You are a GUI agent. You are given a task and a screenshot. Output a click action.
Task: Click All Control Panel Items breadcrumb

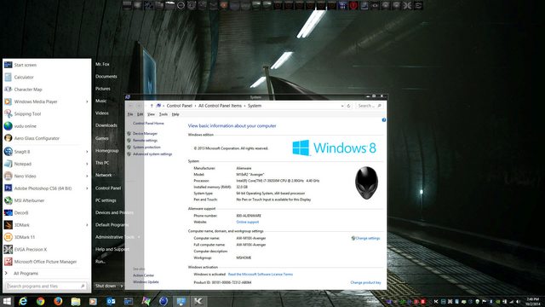(220, 106)
